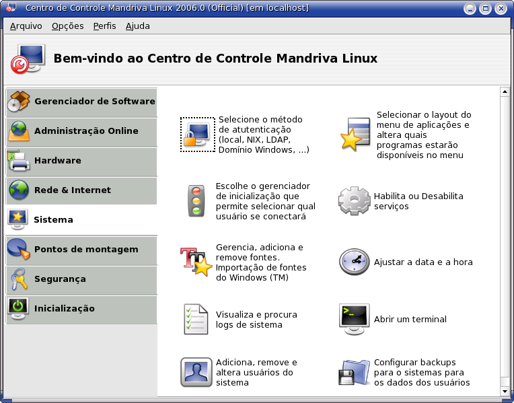
Task: Maximize the Control Center window
Action: click(486, 8)
